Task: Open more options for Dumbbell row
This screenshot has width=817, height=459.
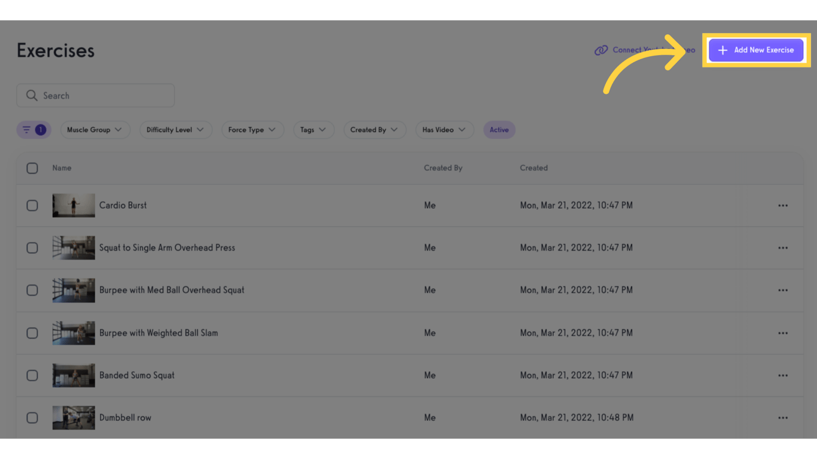Action: click(783, 418)
